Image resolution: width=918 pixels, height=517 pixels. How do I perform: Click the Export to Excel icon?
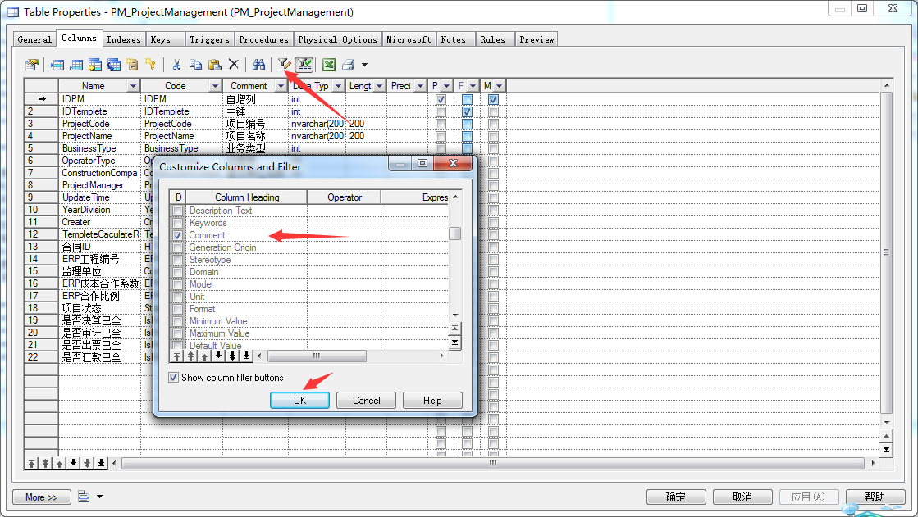point(329,65)
